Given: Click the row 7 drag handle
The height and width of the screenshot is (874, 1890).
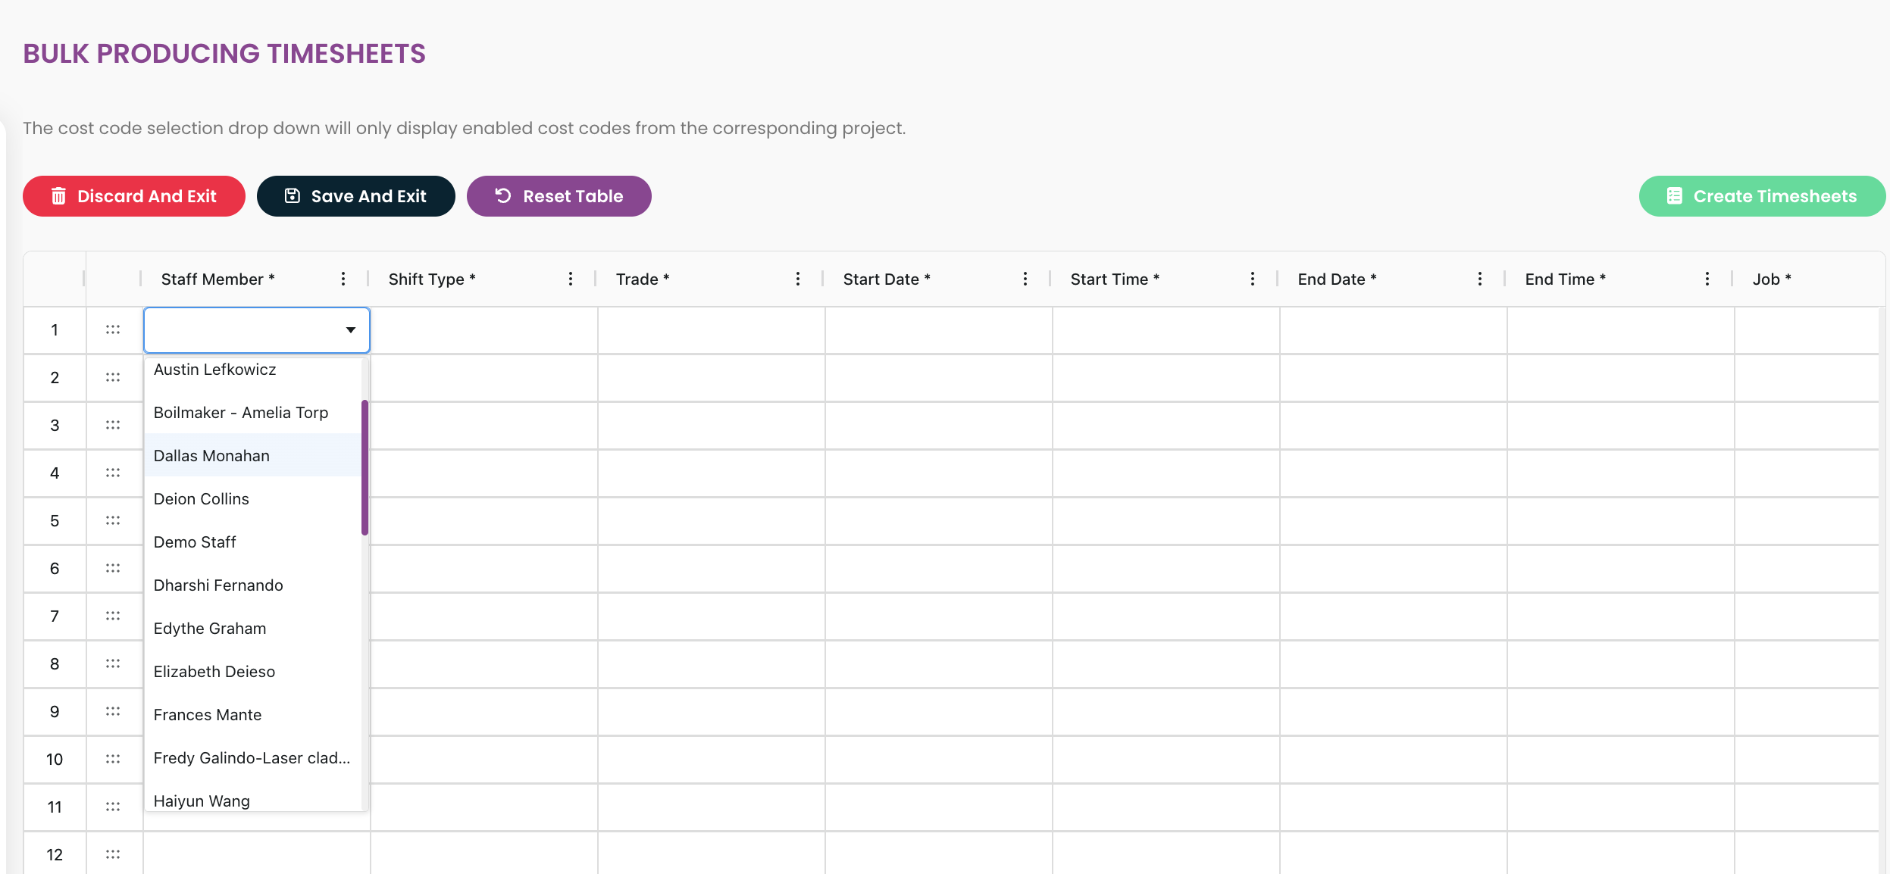Looking at the screenshot, I should (x=113, y=616).
